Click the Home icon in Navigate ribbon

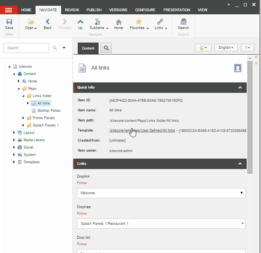coord(118,22)
